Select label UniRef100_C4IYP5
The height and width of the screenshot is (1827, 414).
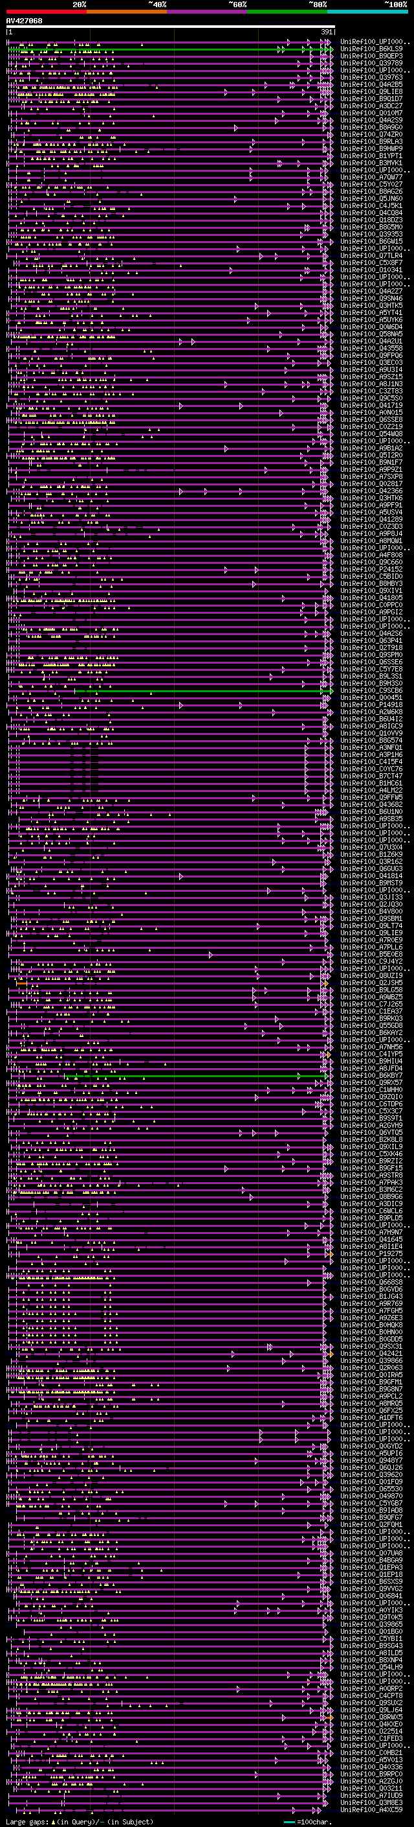tap(371, 1054)
